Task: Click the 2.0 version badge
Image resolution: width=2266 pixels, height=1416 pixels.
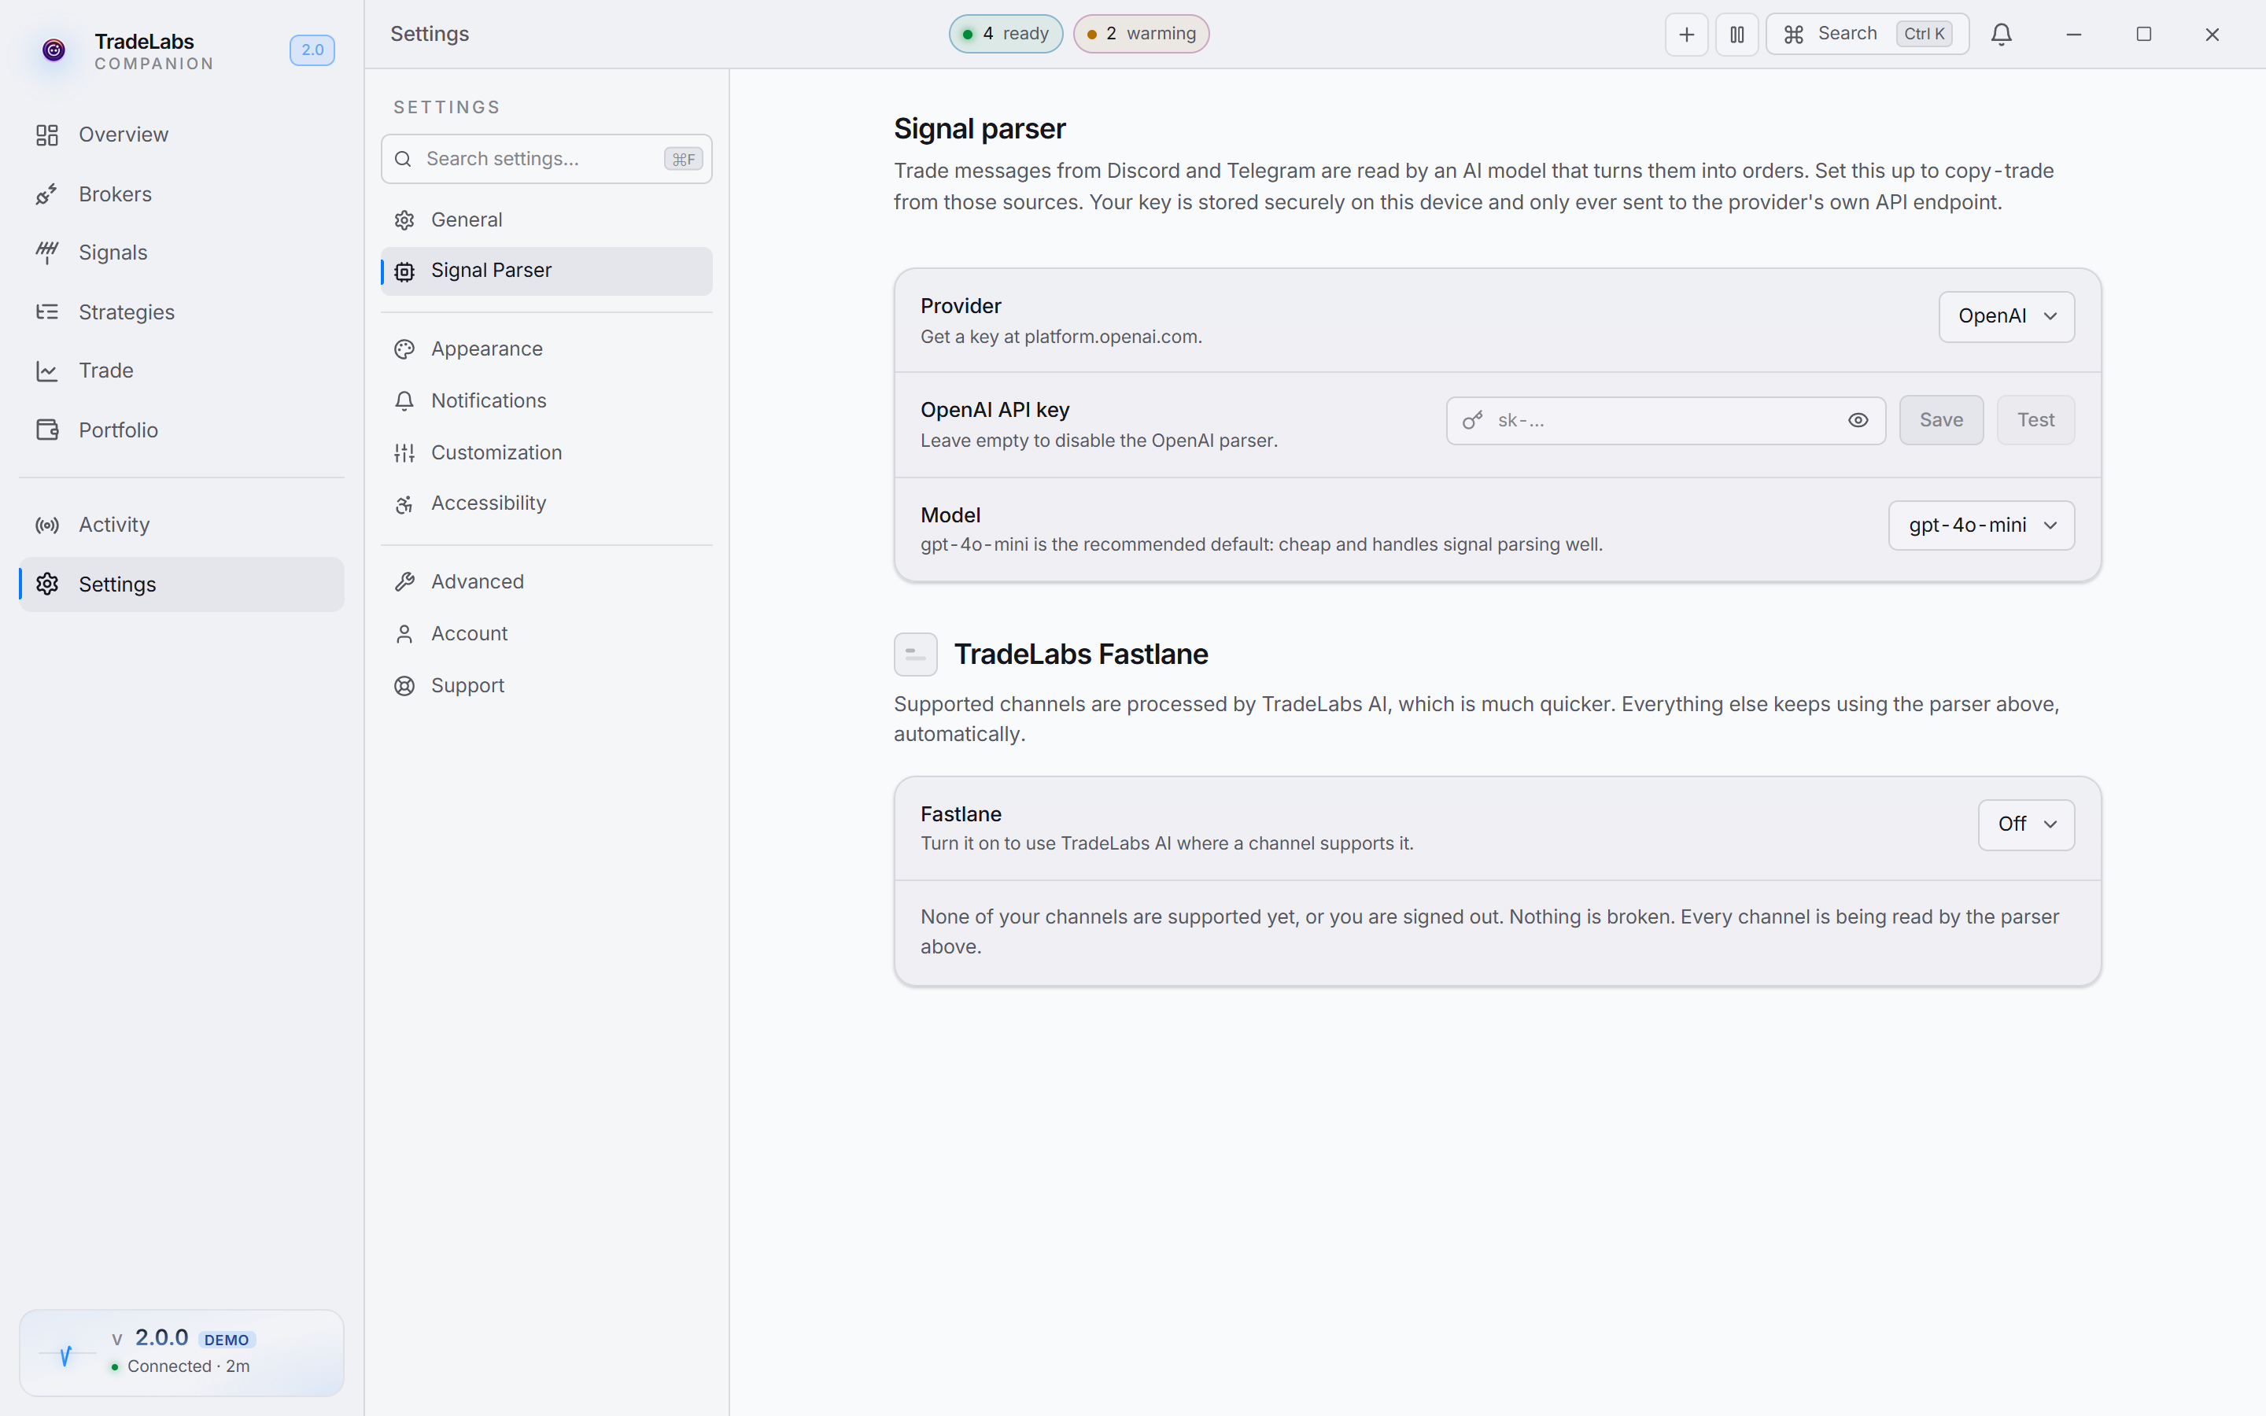Action: coord(312,50)
